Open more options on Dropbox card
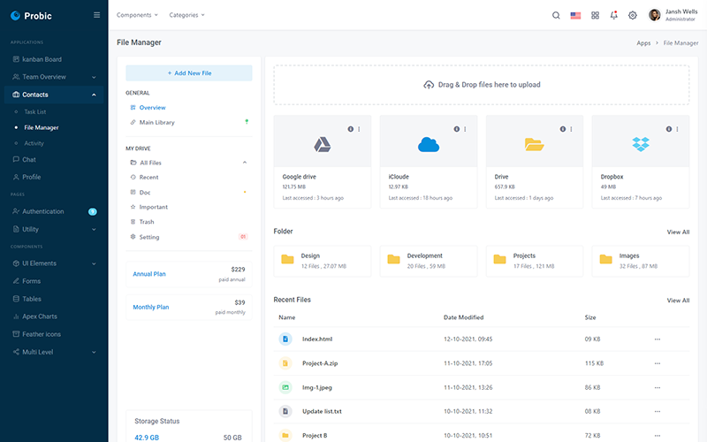The height and width of the screenshot is (442, 707). pyautogui.click(x=677, y=129)
